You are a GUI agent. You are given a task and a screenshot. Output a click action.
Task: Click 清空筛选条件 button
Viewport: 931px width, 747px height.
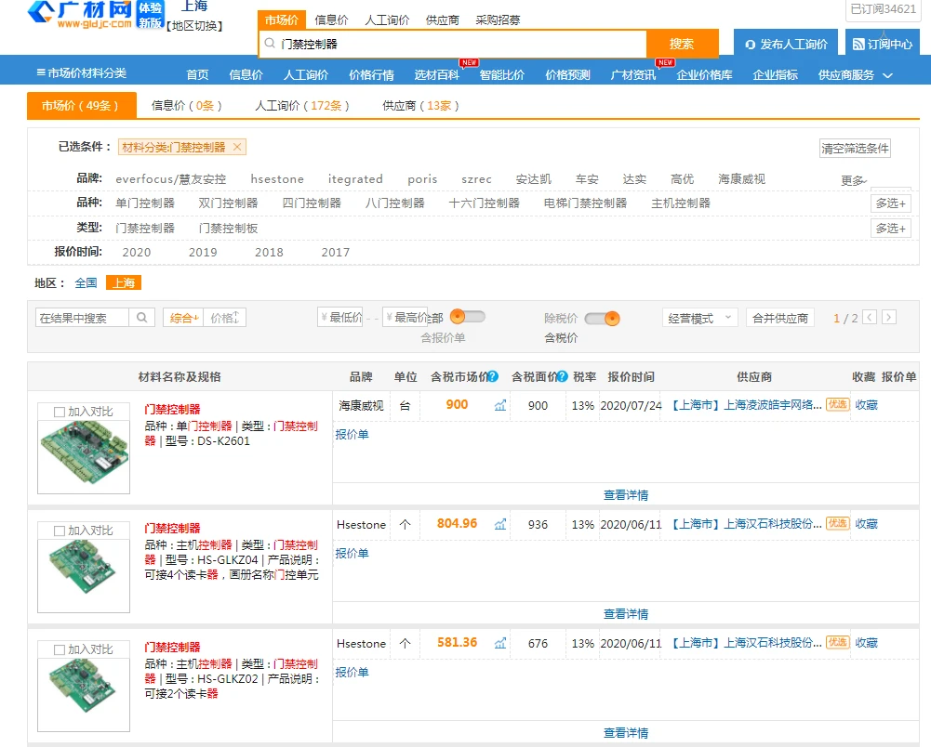tap(855, 149)
